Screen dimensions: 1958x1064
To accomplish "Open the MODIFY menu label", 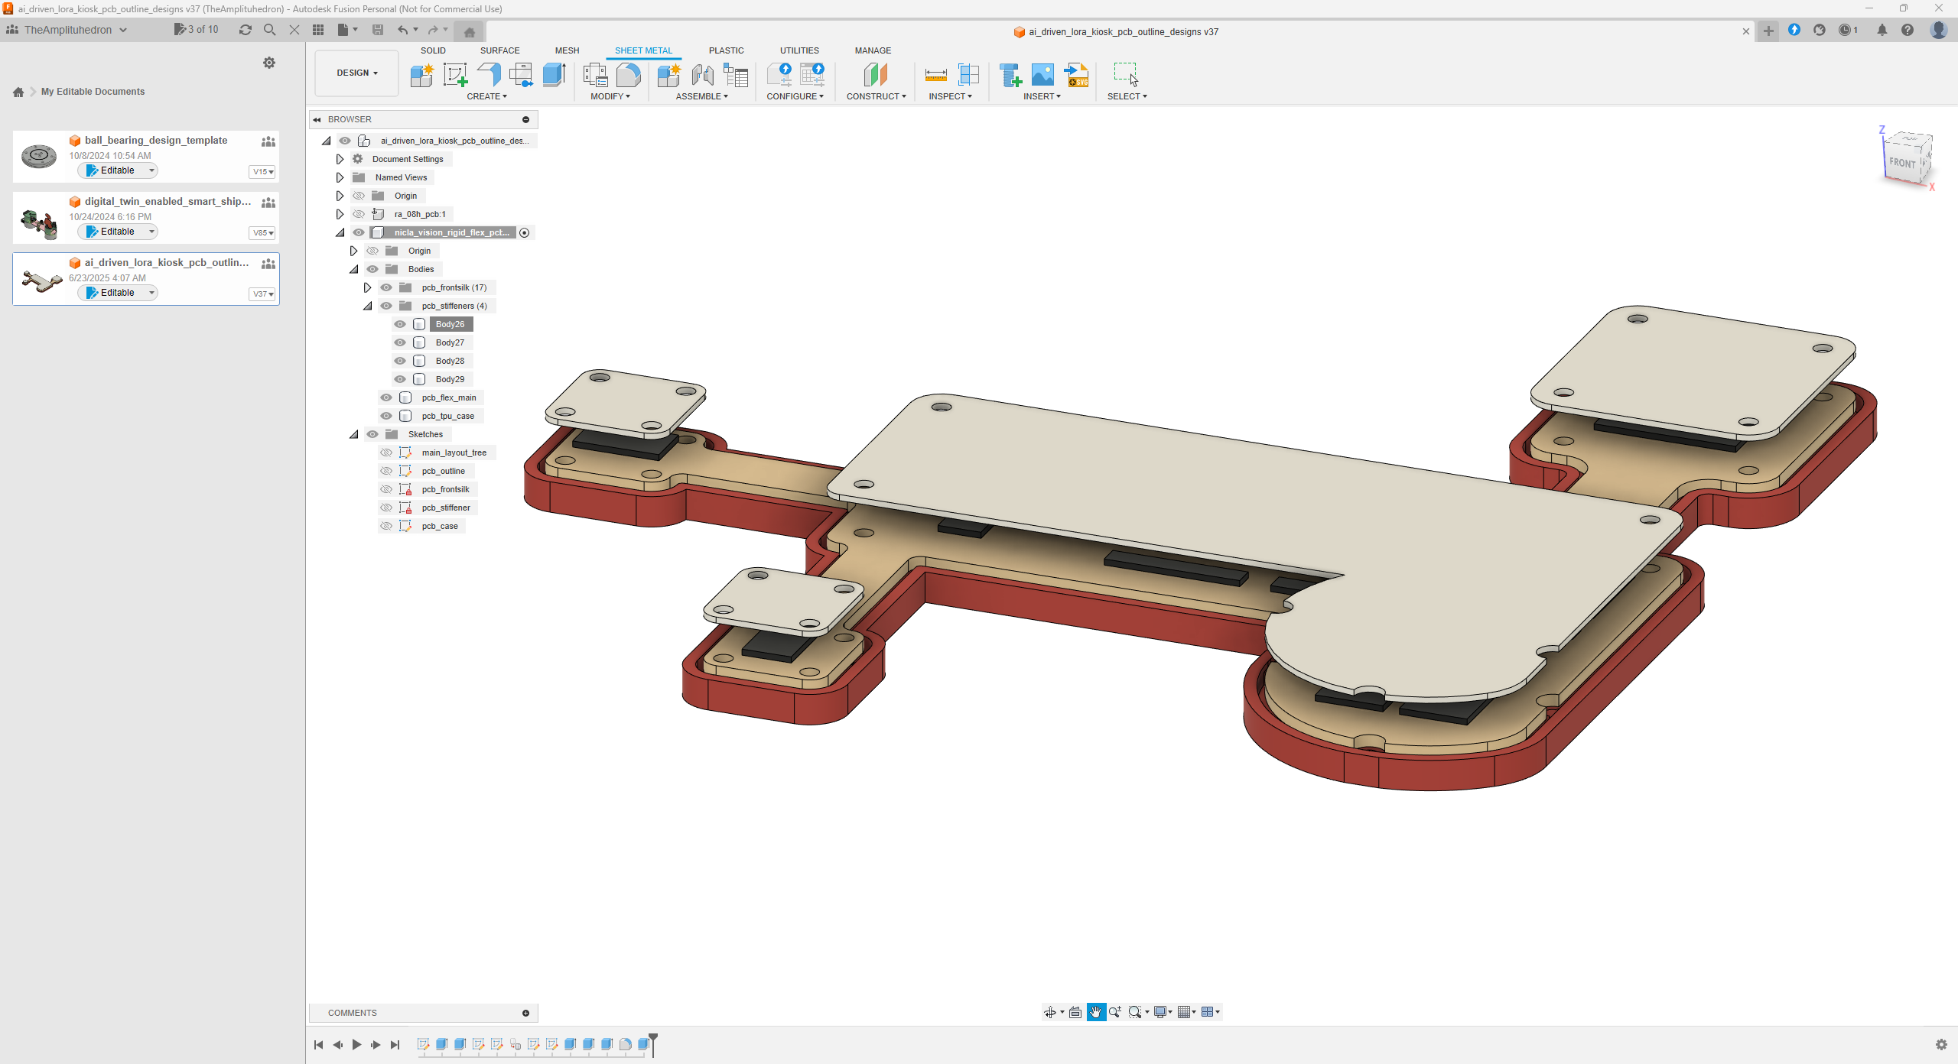I will point(610,96).
